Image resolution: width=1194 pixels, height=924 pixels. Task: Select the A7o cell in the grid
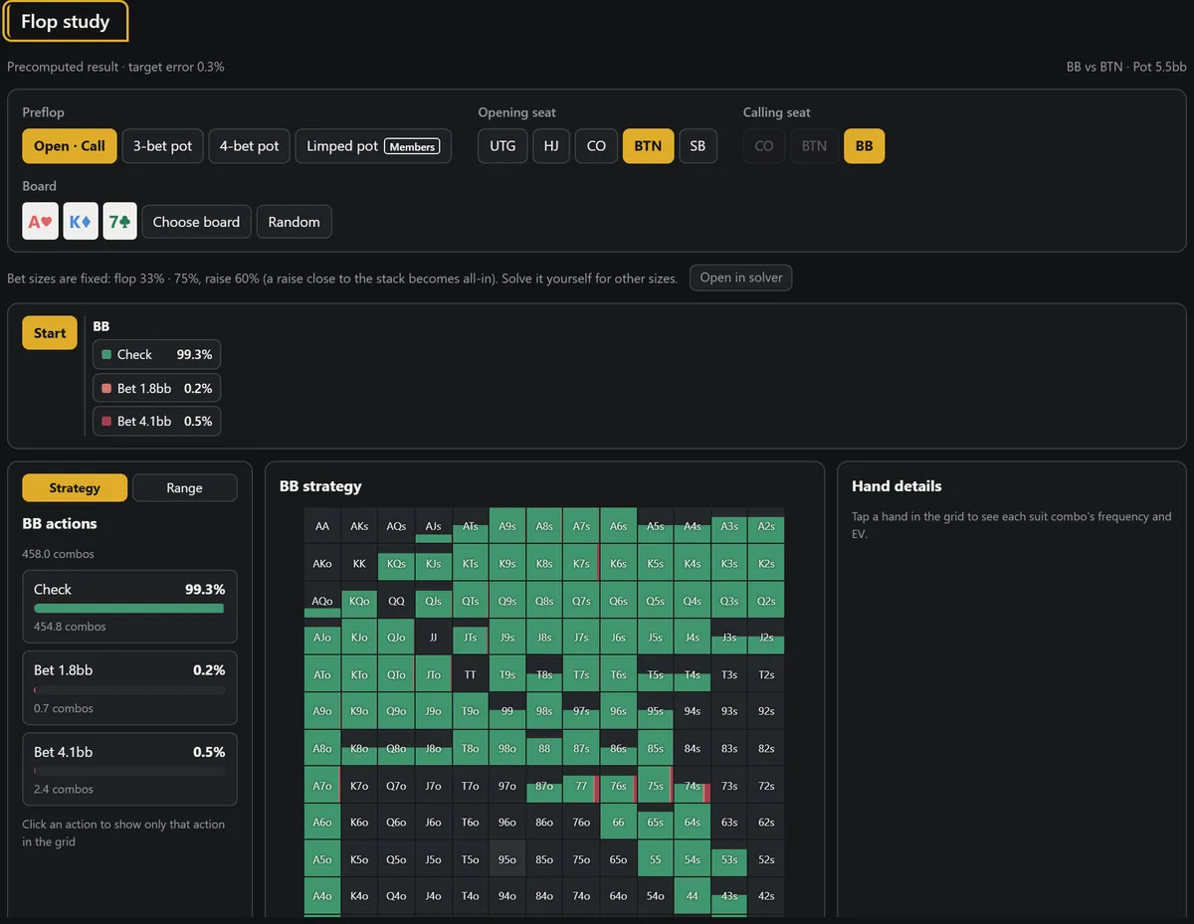[x=322, y=786]
